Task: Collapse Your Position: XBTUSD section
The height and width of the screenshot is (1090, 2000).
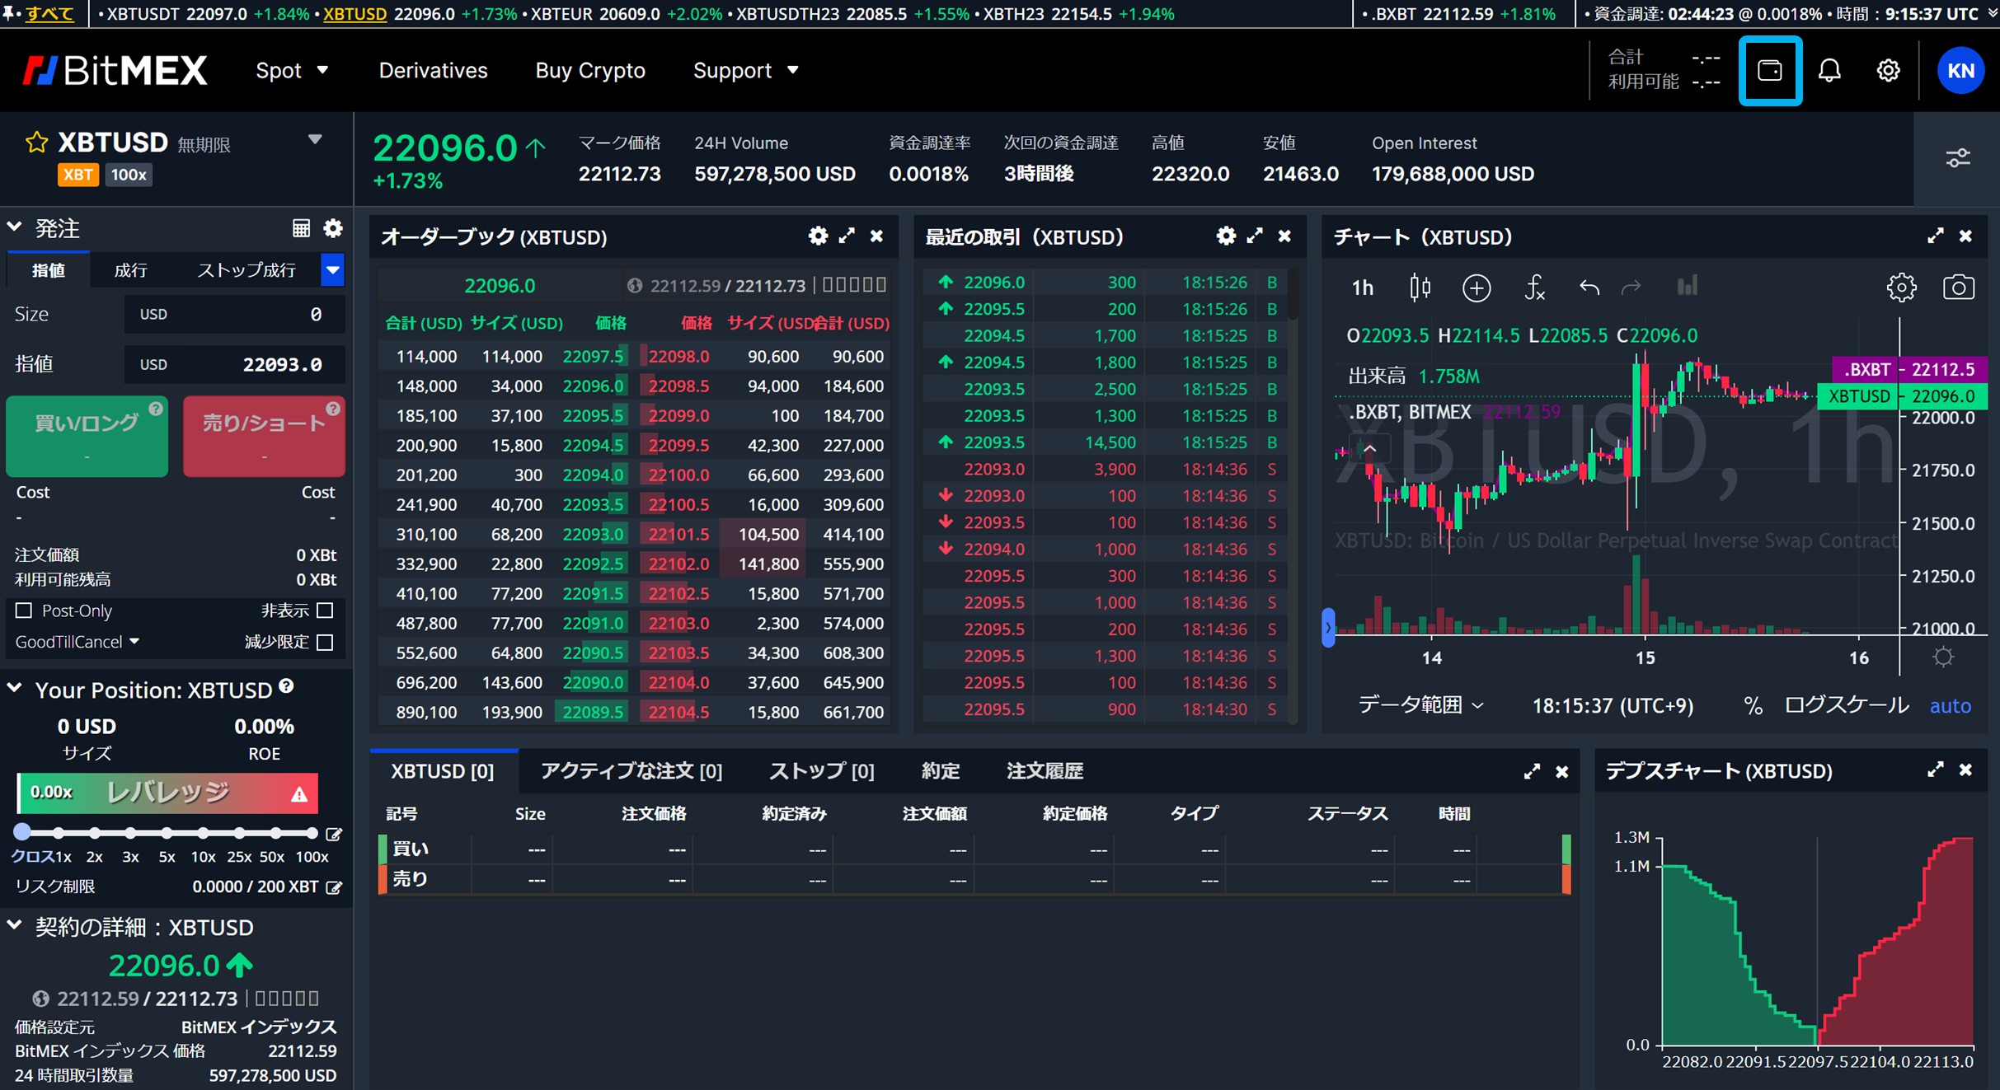Action: (14, 688)
